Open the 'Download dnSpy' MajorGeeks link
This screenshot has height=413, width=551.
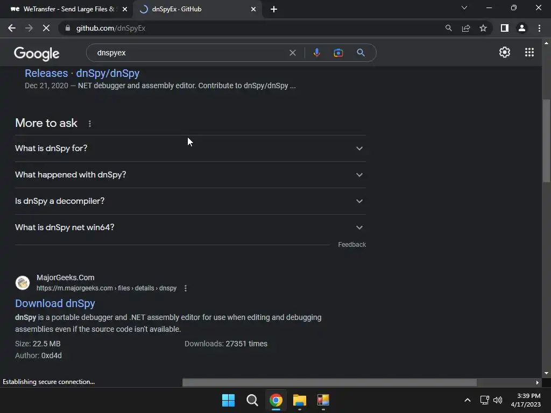[55, 303]
